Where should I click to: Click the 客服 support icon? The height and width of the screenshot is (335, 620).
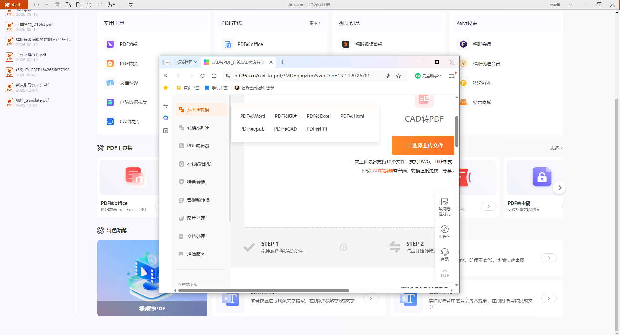click(x=445, y=254)
